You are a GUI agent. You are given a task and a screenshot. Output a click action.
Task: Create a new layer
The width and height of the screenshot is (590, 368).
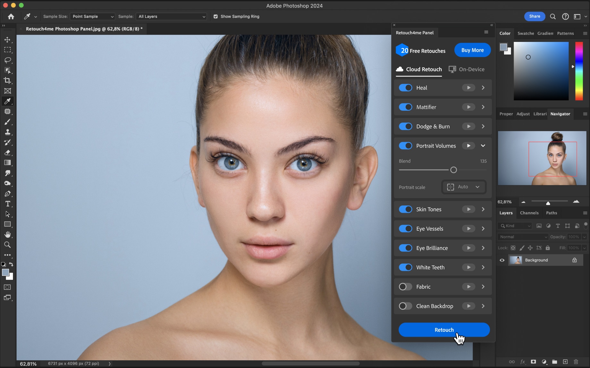click(x=565, y=362)
